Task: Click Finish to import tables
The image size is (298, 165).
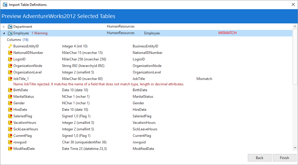Action: (x=285, y=158)
